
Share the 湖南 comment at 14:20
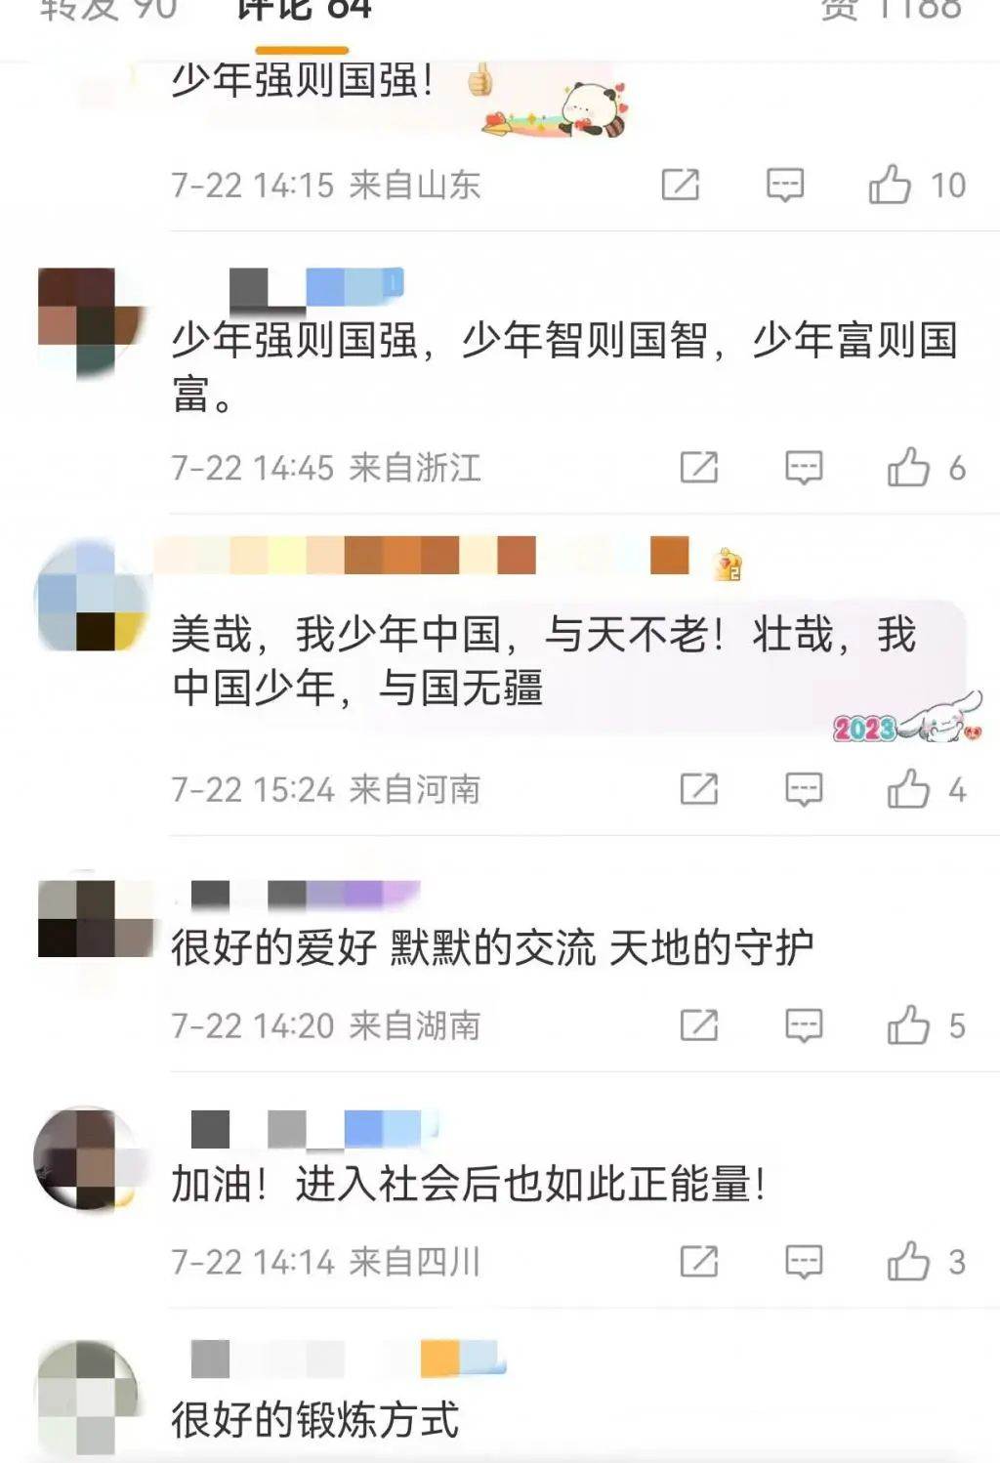pos(699,1025)
